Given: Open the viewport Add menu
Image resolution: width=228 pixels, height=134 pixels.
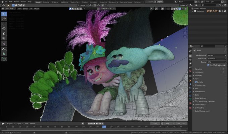Looking at the screenshot, I should pos(31,9).
